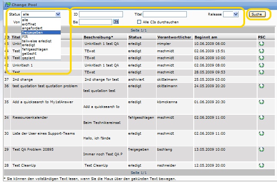Click the 'Beginnt am' column header
Screen dimensions: 277x183
click(206, 37)
